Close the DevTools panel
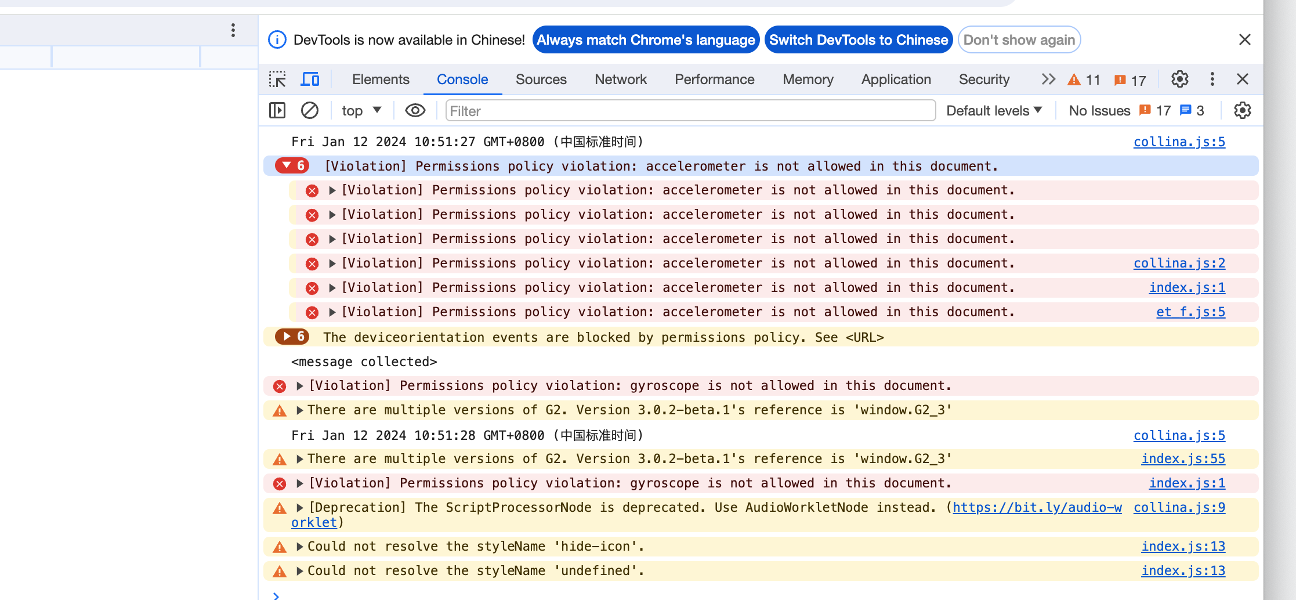1296x600 pixels. tap(1242, 79)
